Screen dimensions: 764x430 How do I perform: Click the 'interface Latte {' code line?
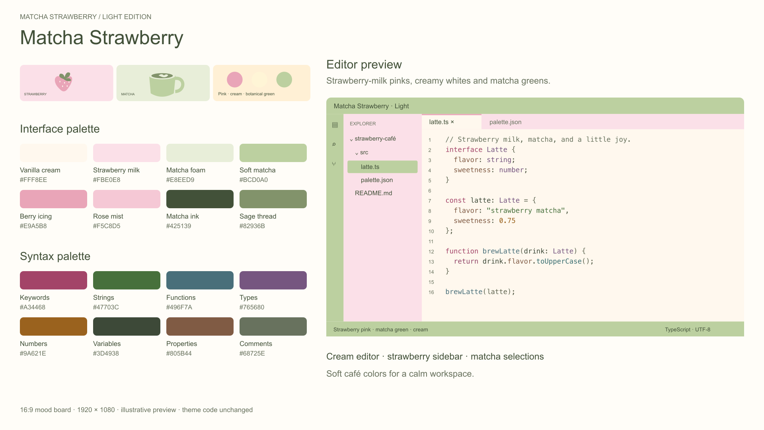480,150
